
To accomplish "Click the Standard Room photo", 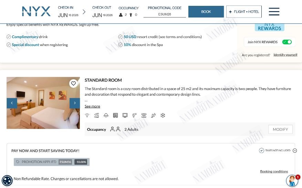I will [x=43, y=103].
